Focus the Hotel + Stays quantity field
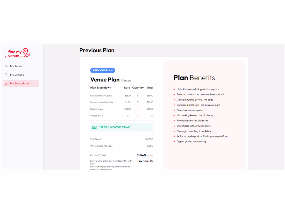The width and height of the screenshot is (285, 214). pyautogui.click(x=138, y=109)
